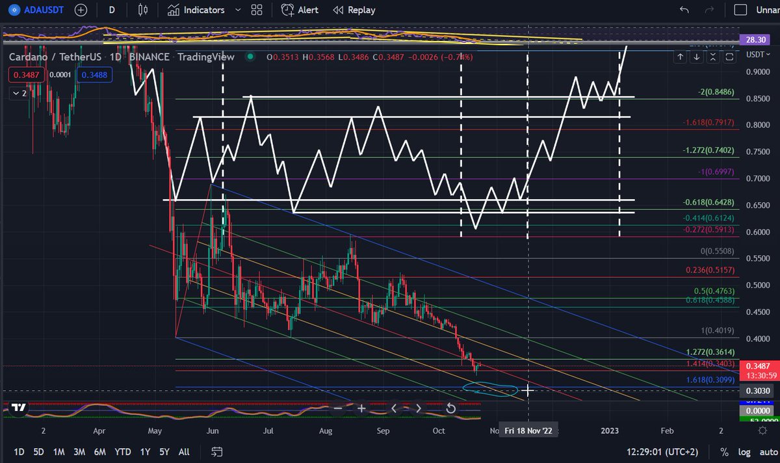
Task: Open the indicator templates grid icon
Action: 257,10
